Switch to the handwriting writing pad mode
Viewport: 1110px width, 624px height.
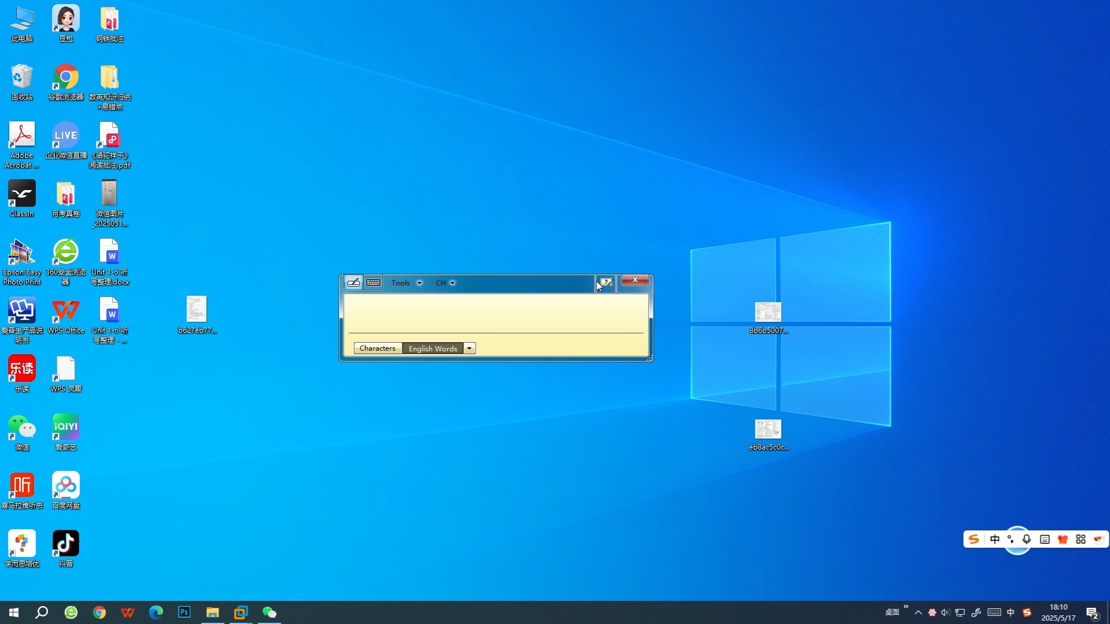(x=353, y=283)
